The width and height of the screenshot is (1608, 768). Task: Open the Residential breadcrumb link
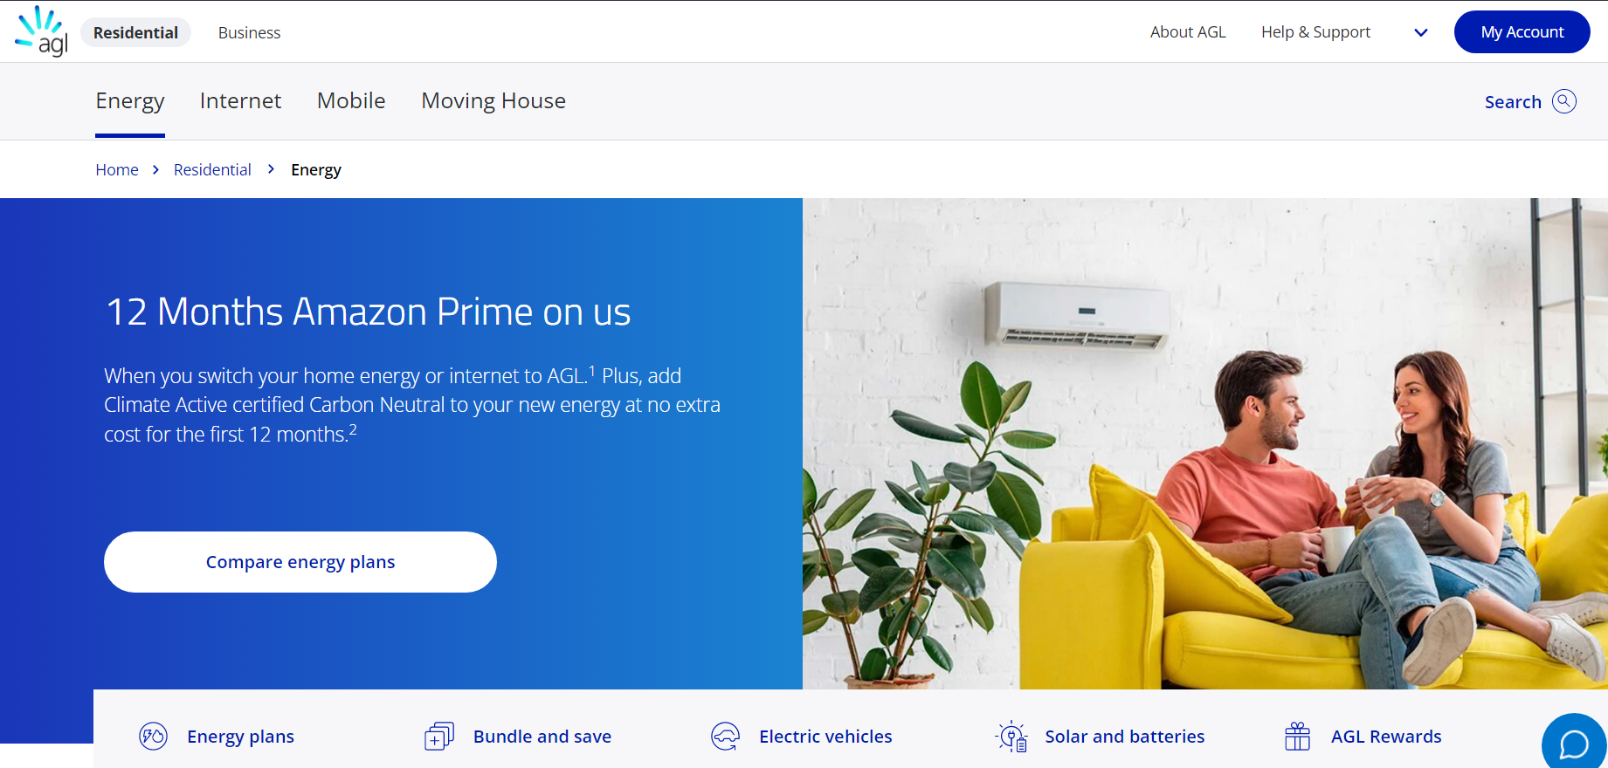point(212,169)
